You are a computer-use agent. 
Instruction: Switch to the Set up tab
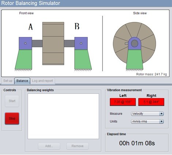(x=8, y=81)
